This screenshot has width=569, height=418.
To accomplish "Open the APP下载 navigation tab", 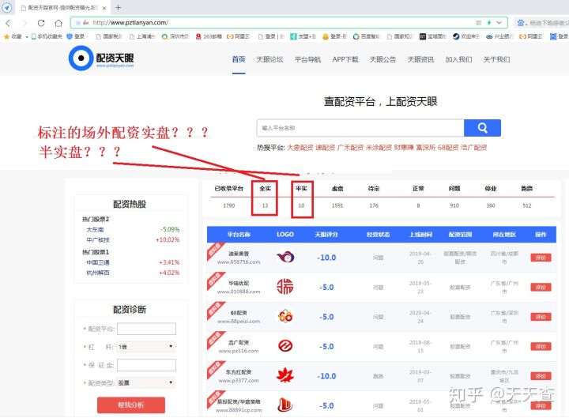I will tap(345, 59).
